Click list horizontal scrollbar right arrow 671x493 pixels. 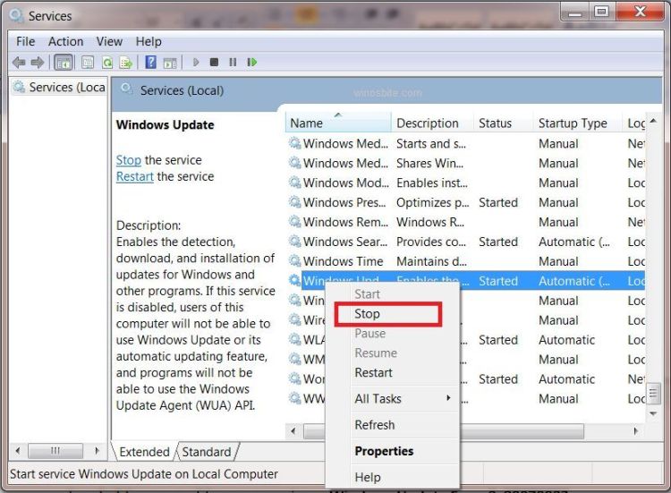click(636, 431)
